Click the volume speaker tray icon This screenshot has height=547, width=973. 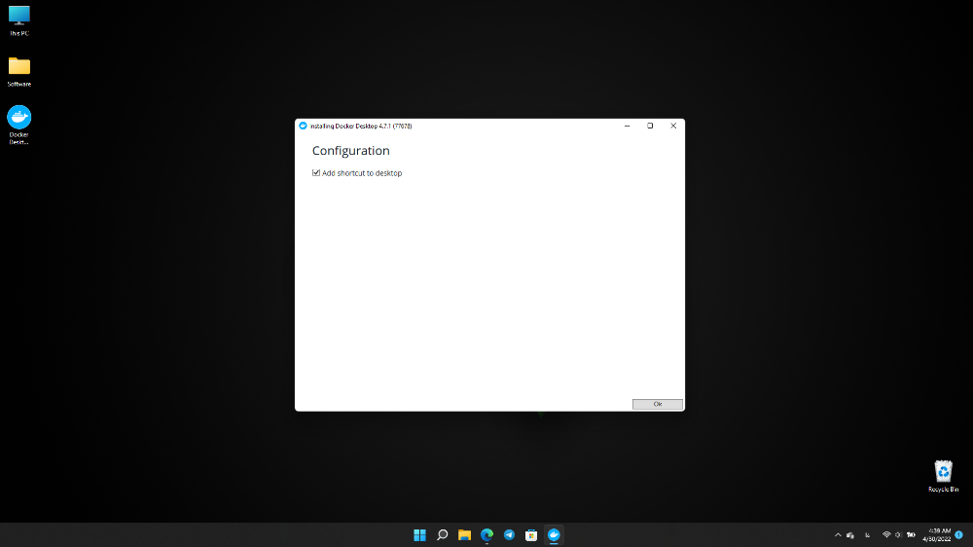click(x=898, y=535)
